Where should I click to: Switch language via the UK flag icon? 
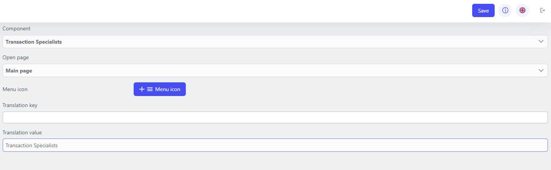522,11
